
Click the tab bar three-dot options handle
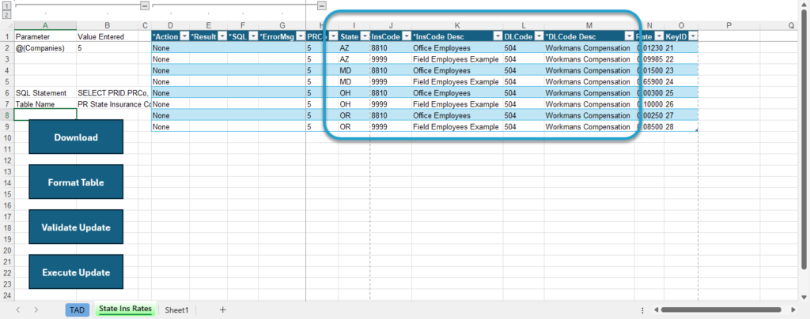tap(642, 310)
